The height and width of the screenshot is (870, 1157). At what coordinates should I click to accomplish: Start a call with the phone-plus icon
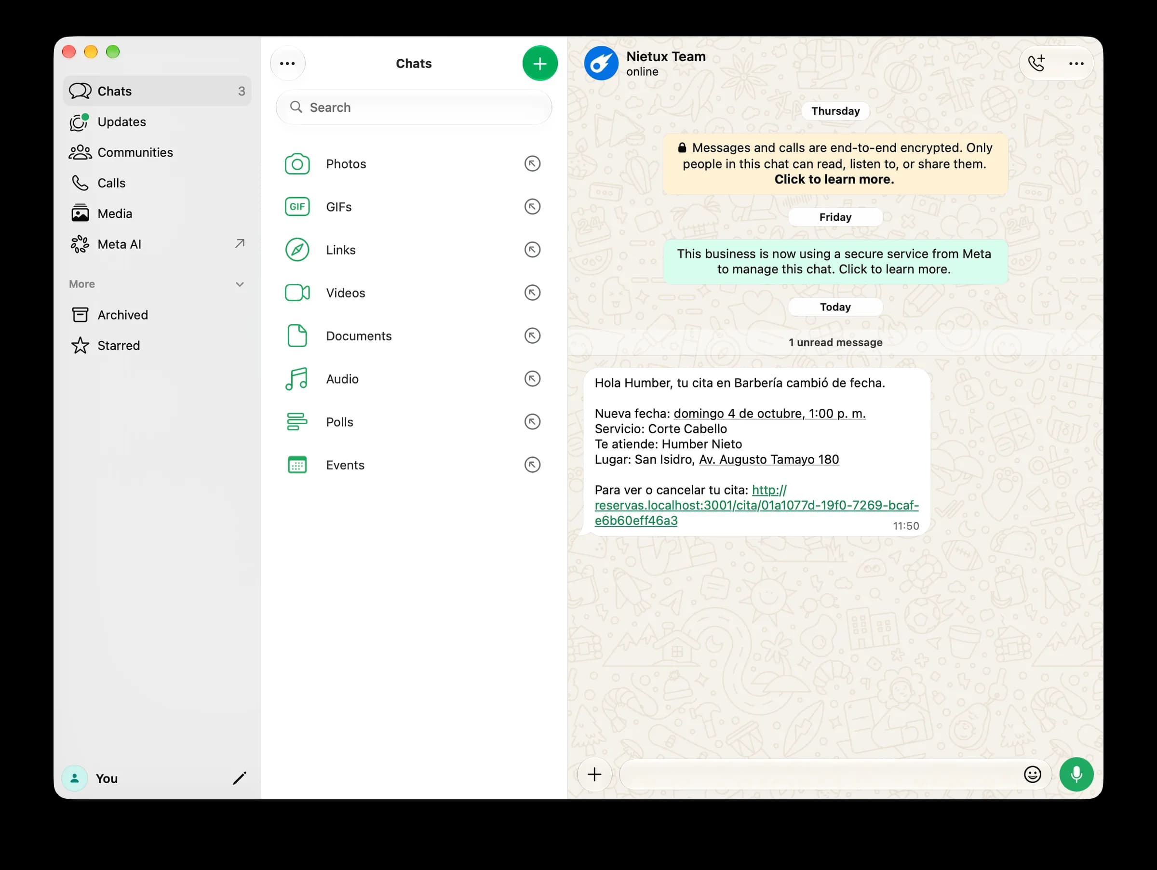(x=1036, y=63)
